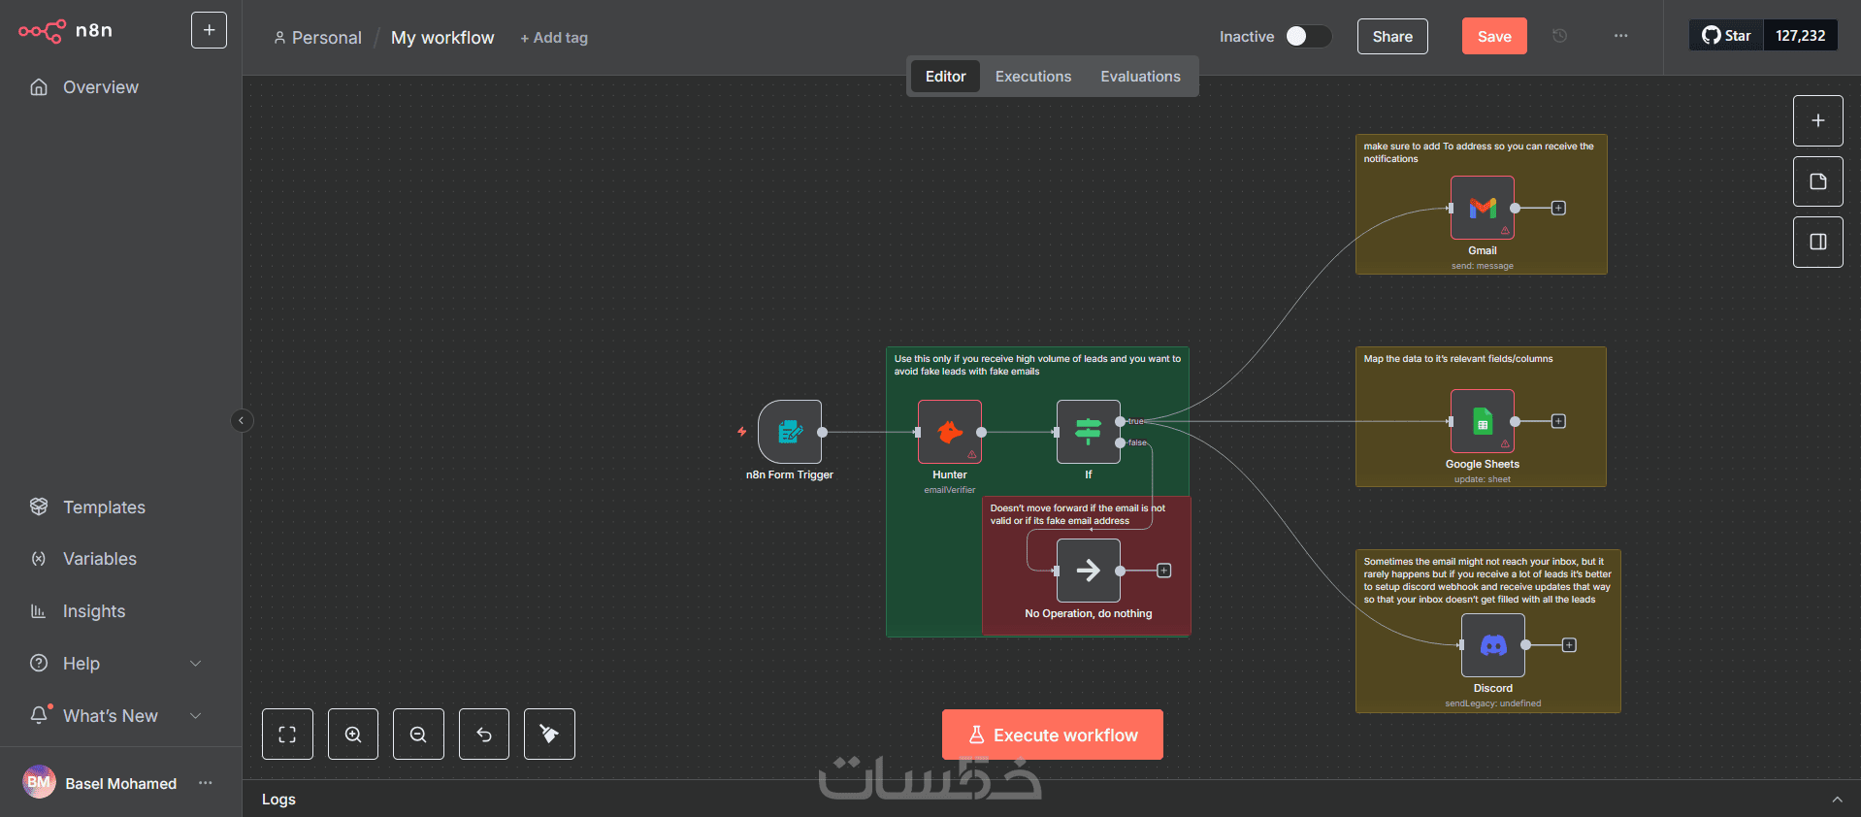Click the Gmail sticky note text

coord(1479,152)
